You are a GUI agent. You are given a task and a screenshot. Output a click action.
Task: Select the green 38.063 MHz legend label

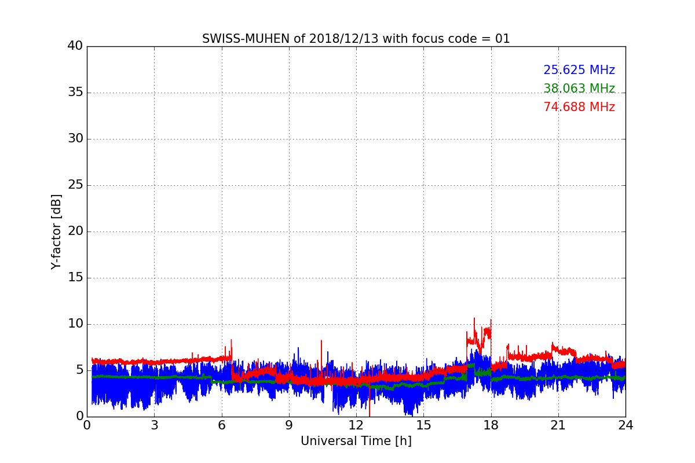click(579, 89)
